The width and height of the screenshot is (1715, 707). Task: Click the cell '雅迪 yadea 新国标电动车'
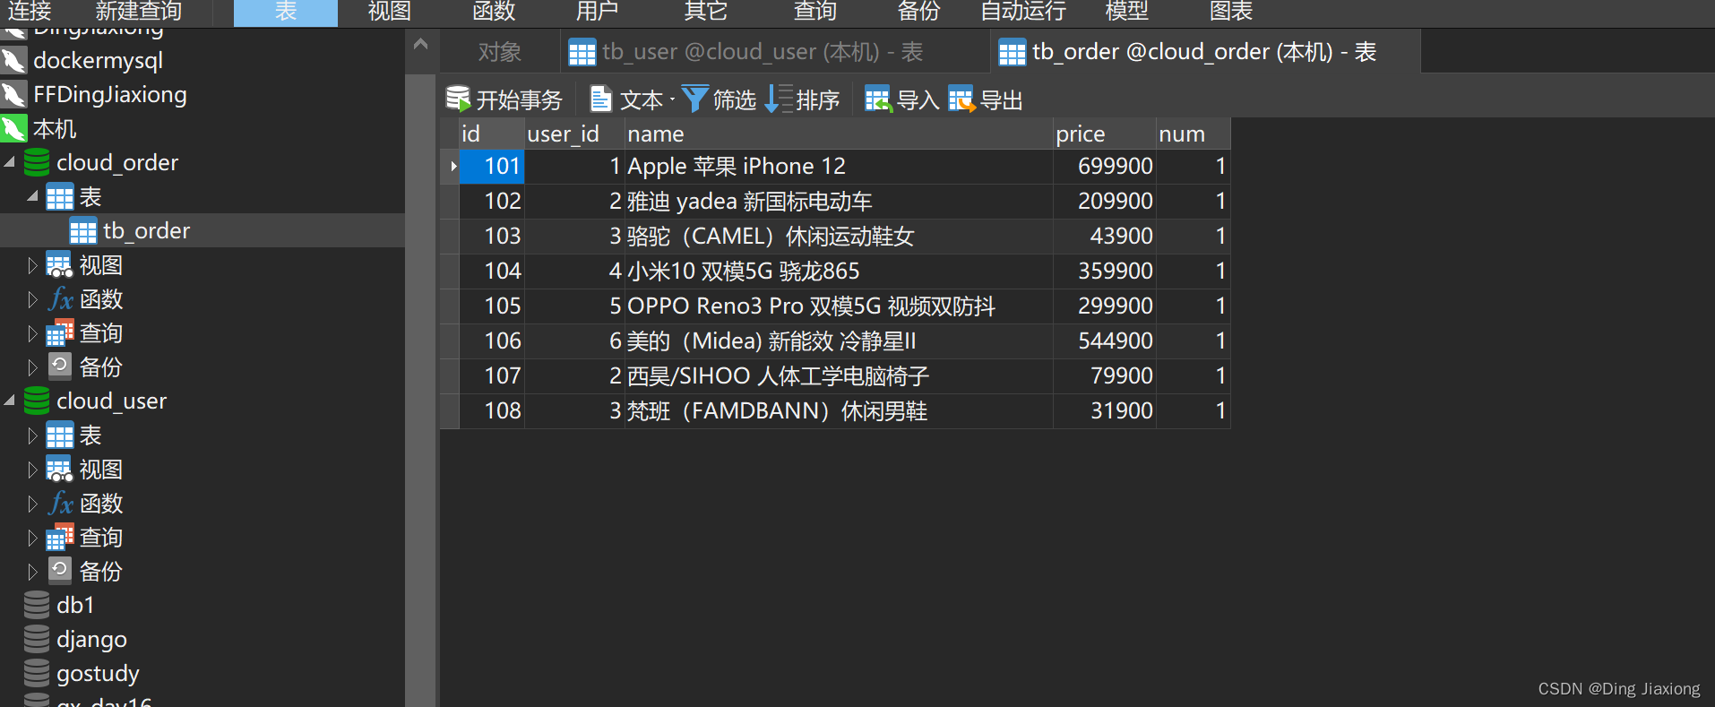click(839, 202)
